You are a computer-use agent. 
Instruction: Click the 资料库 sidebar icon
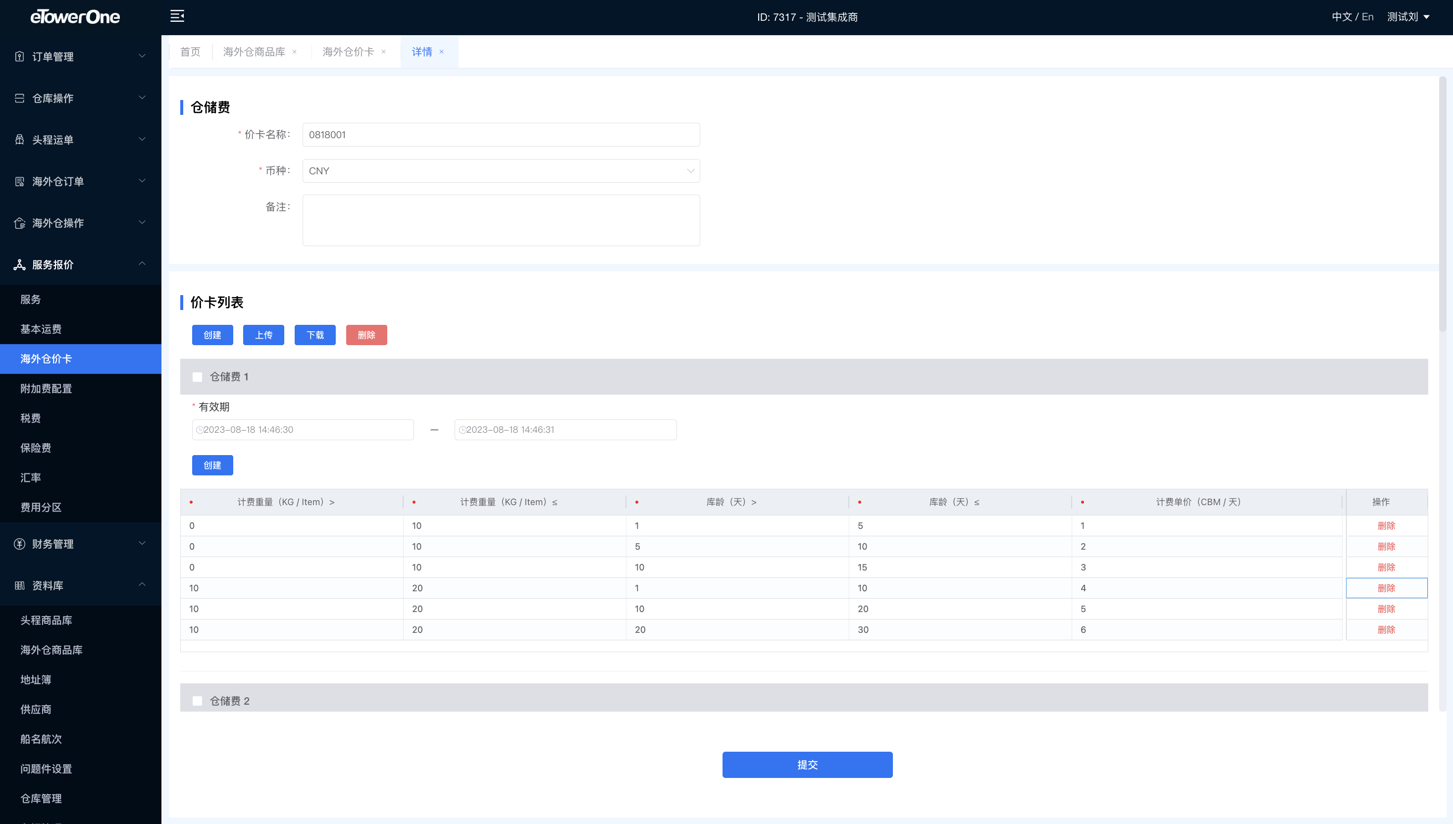[19, 585]
